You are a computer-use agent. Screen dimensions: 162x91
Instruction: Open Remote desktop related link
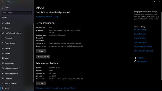click(140, 38)
